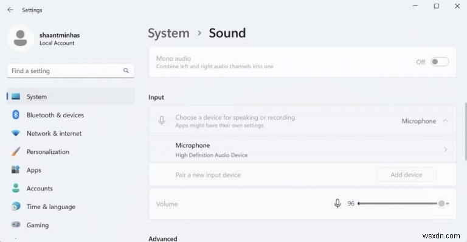This screenshot has height=242, width=467.
Task: Click the Volume label text
Action: [167, 204]
